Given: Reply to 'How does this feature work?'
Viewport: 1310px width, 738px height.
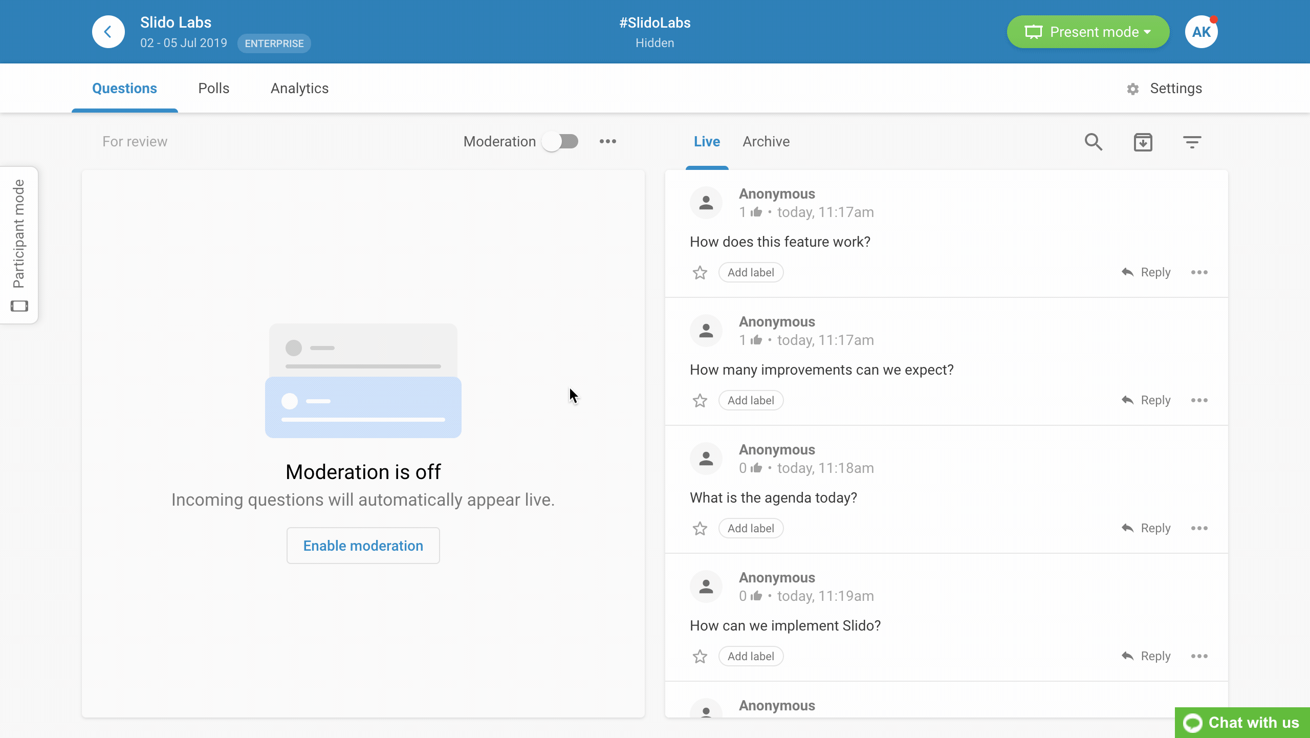Looking at the screenshot, I should click(x=1146, y=272).
